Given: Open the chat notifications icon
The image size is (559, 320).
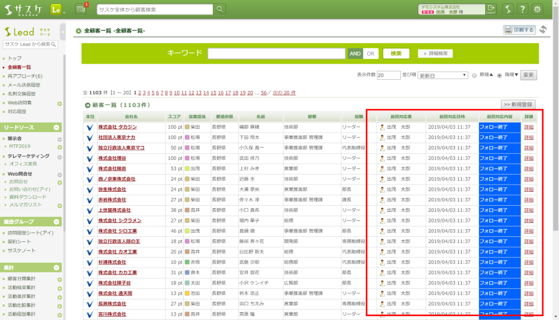Looking at the screenshot, I should pos(80,9).
